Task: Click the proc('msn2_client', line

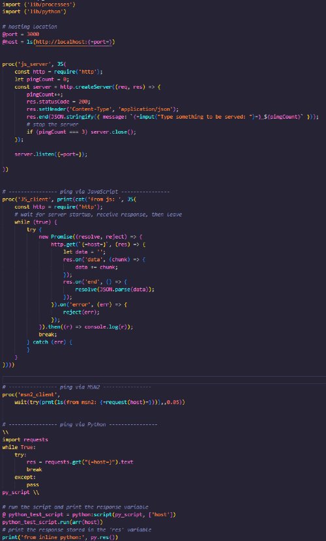Action: [31, 394]
